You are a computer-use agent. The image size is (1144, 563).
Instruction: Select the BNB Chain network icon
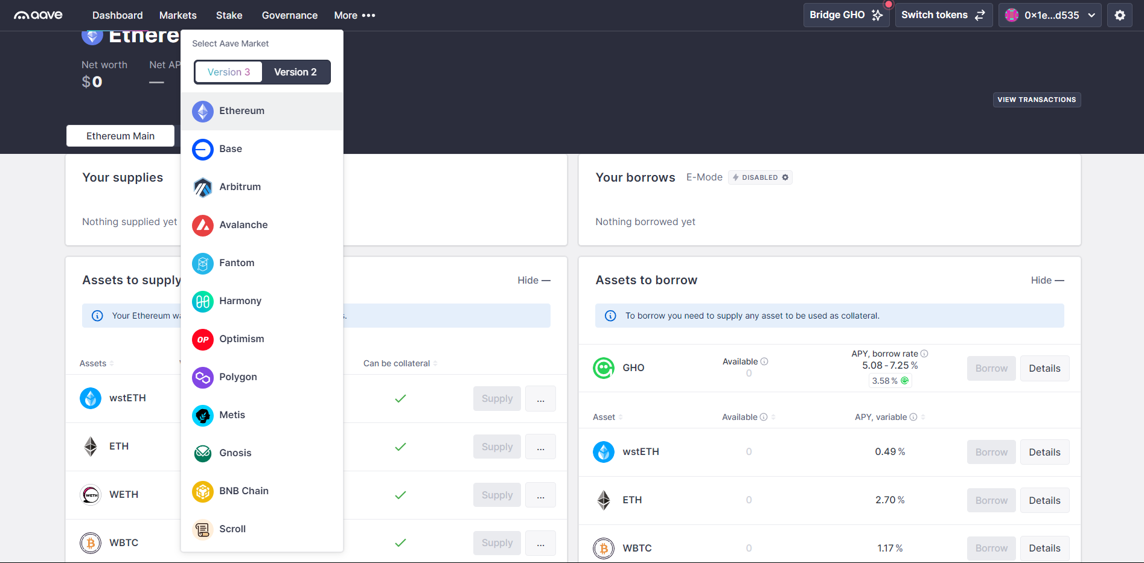click(202, 491)
